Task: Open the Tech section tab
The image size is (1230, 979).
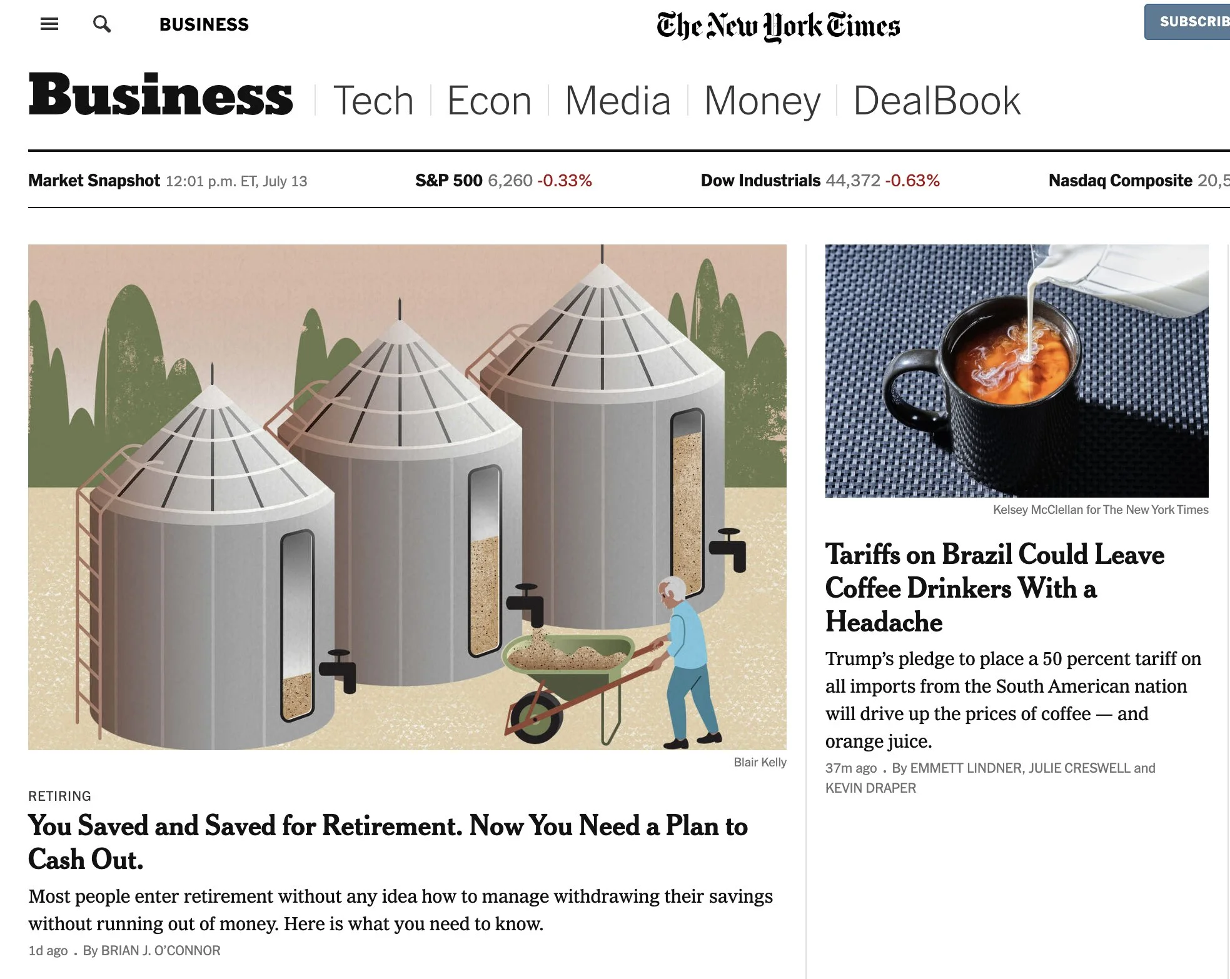Action: coord(373,101)
